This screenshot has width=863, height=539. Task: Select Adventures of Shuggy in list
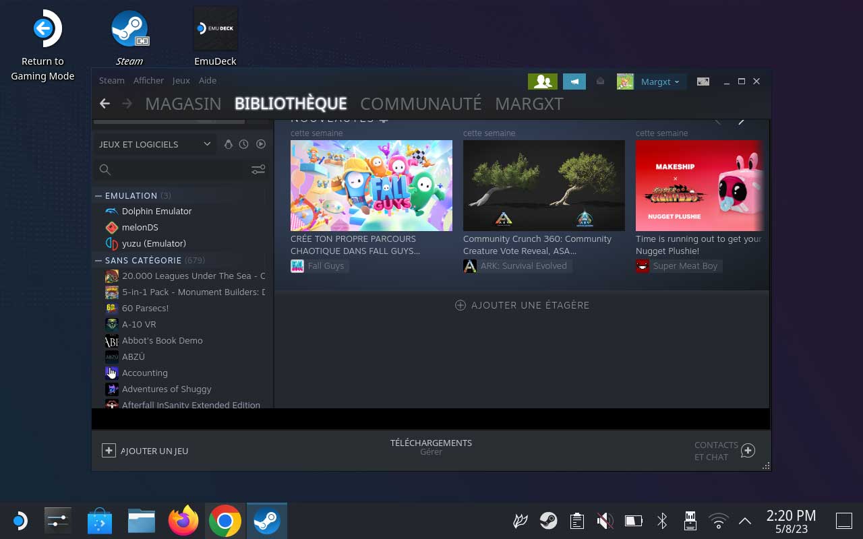point(167,389)
